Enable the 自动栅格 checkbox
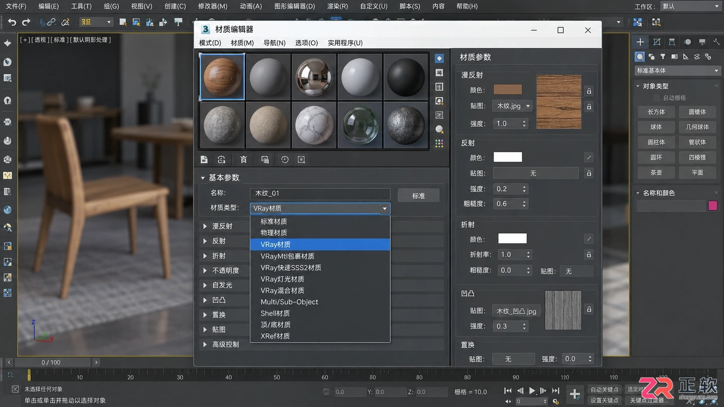The height and width of the screenshot is (407, 724). [657, 97]
